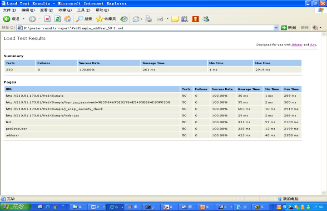The image size is (327, 211).
Task: Click the 2350 ms max time cell
Action: [291, 136]
